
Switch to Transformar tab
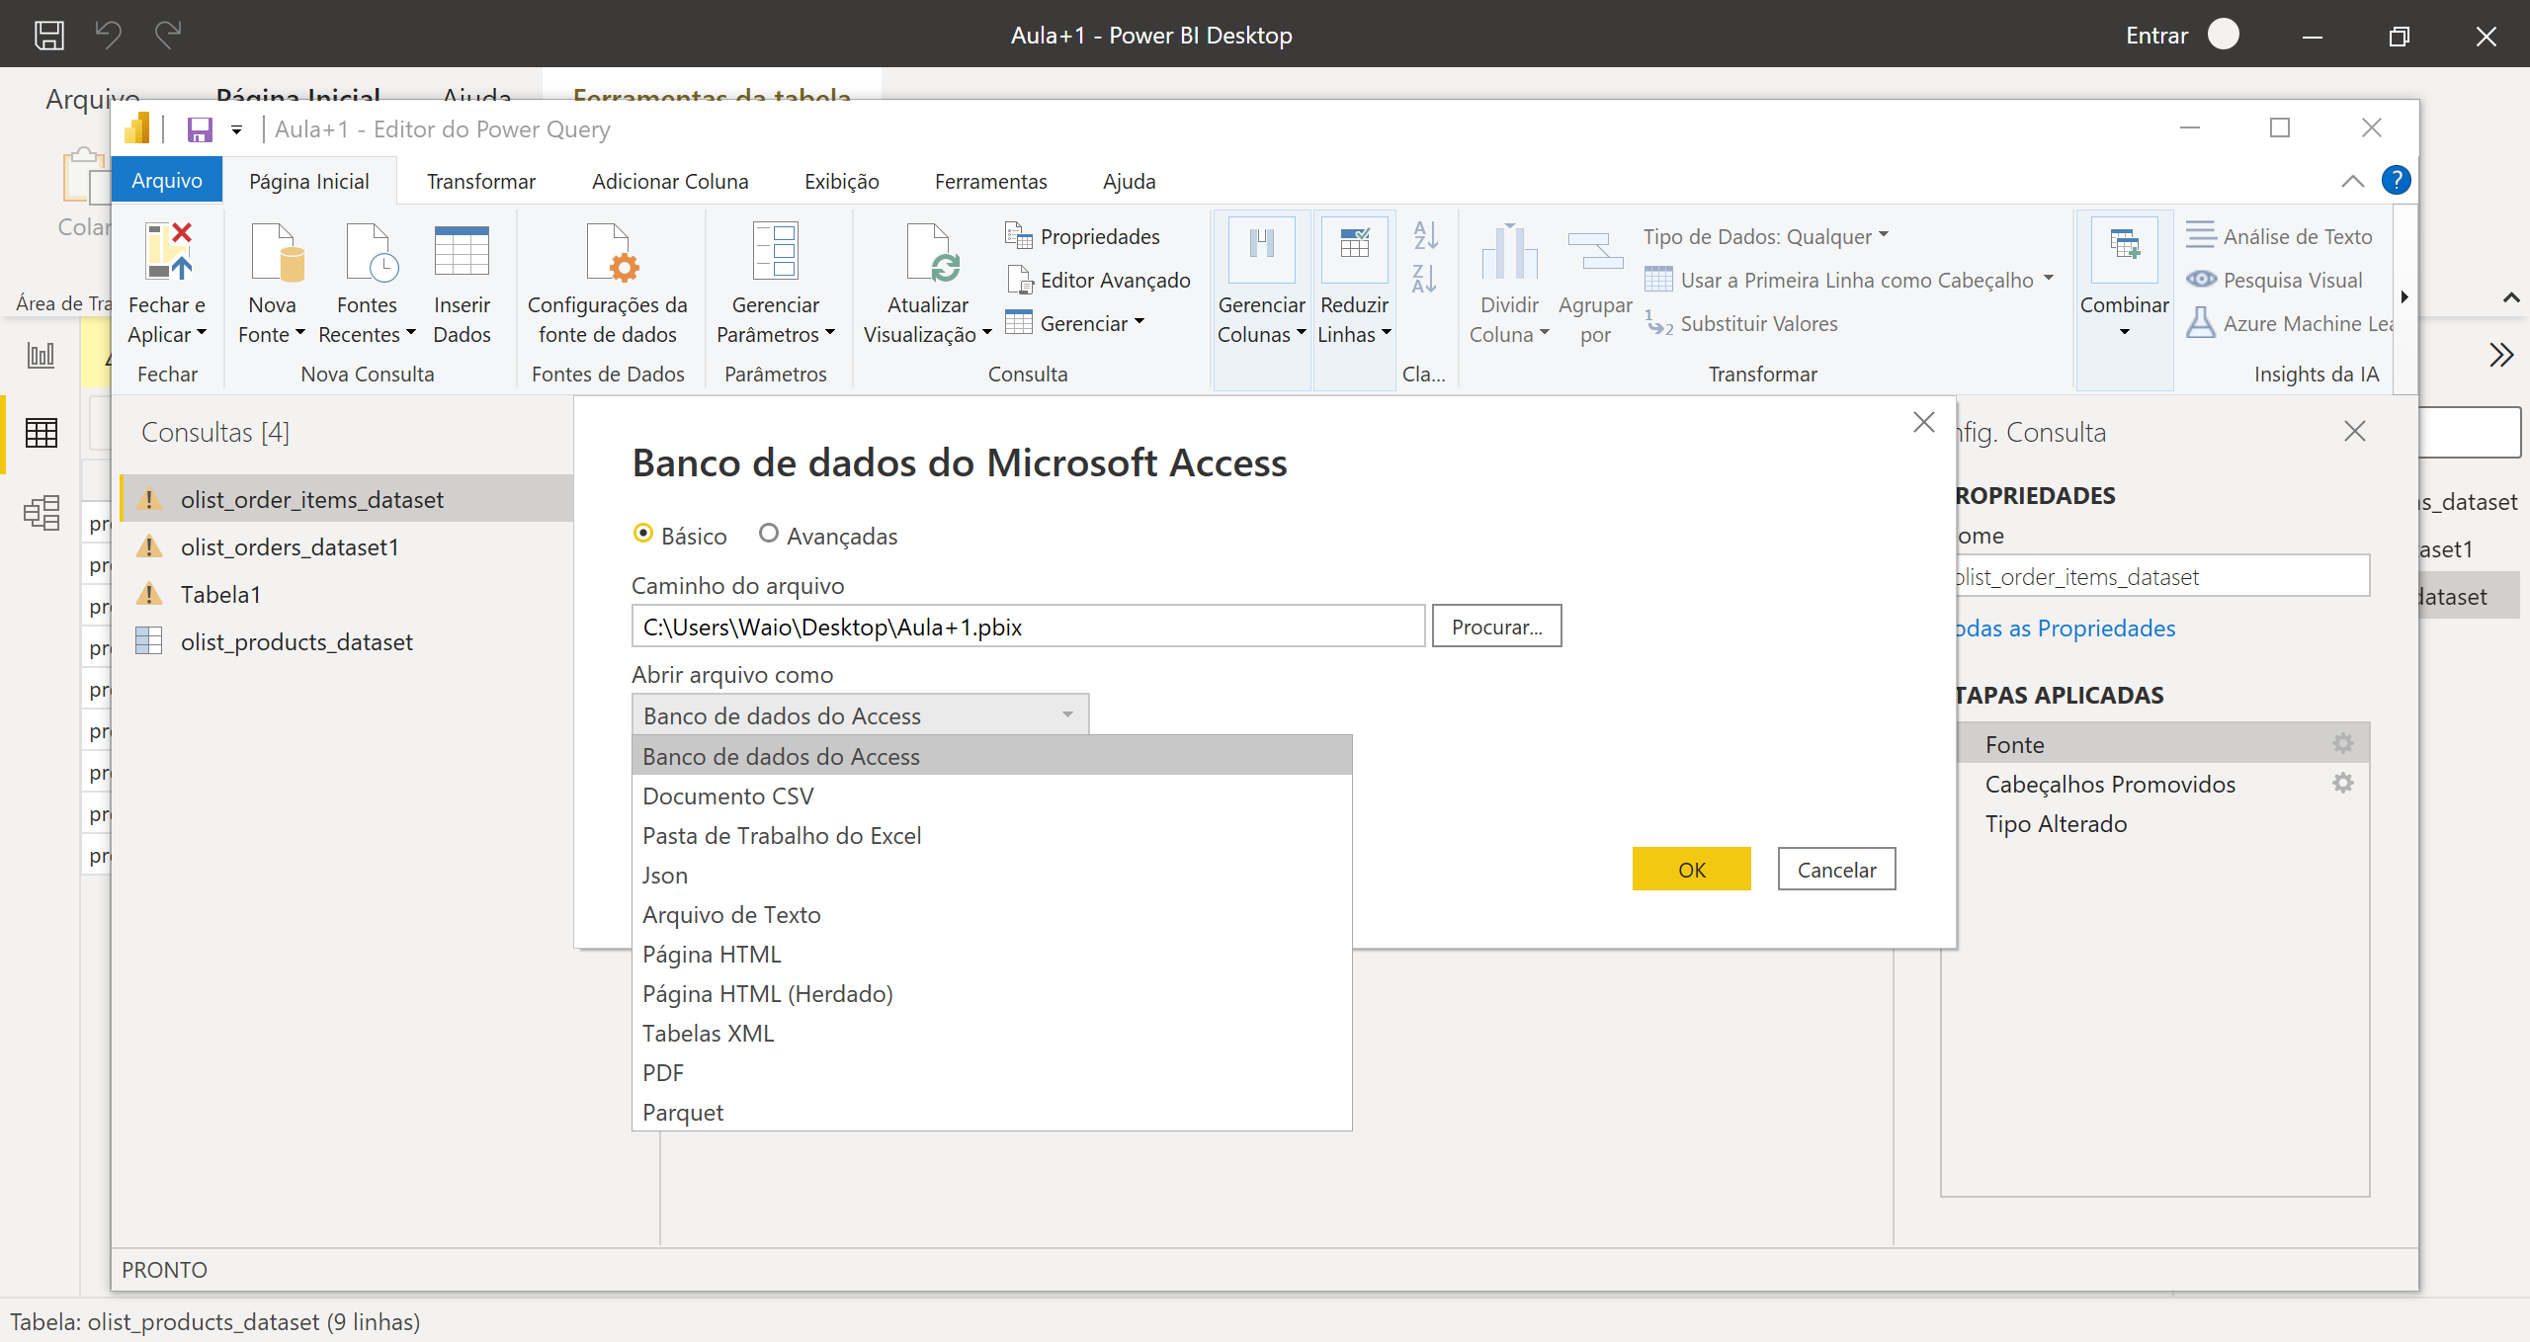click(x=481, y=181)
